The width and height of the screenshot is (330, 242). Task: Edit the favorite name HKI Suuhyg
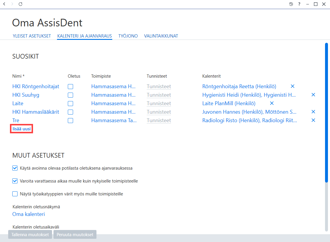[x=26, y=95]
